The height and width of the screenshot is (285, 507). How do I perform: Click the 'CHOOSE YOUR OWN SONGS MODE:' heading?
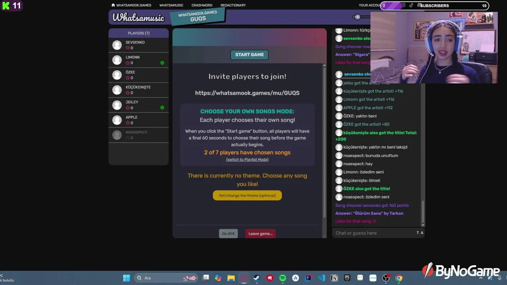[x=247, y=111]
